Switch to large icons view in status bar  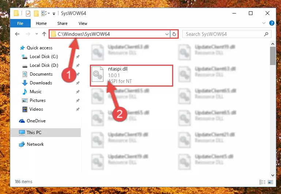pos(270,182)
